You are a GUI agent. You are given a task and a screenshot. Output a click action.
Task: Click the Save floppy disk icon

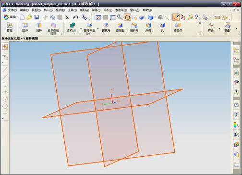pos(37,17)
